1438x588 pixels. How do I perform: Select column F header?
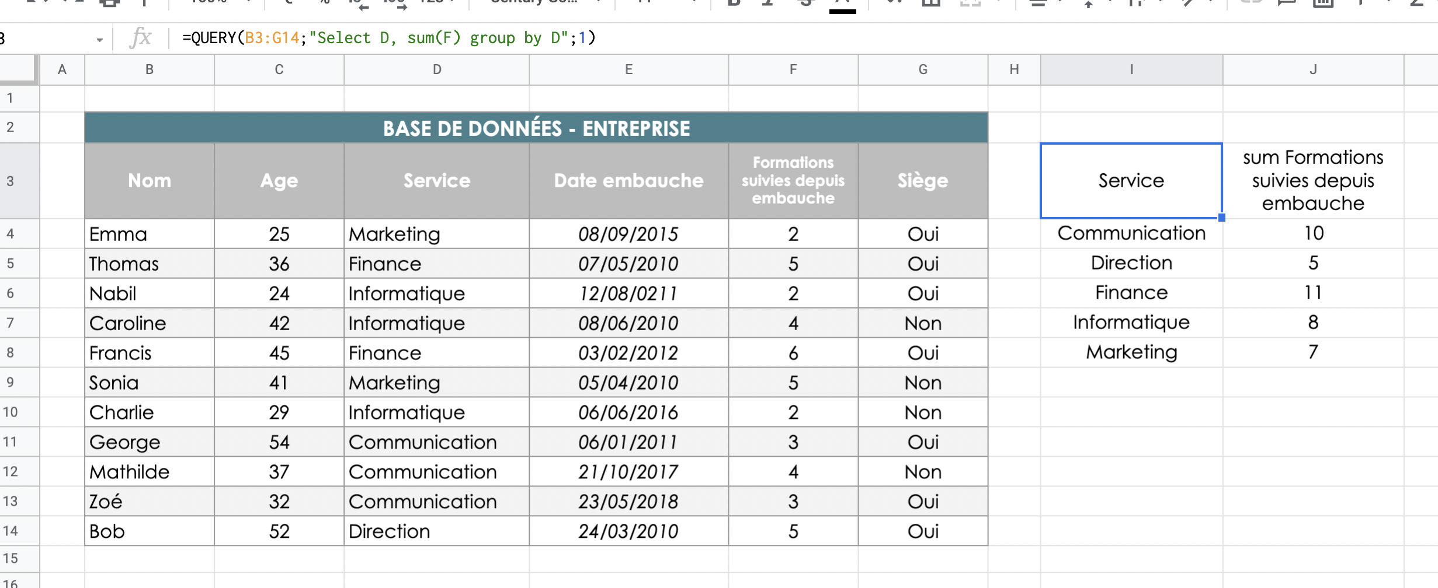793,69
